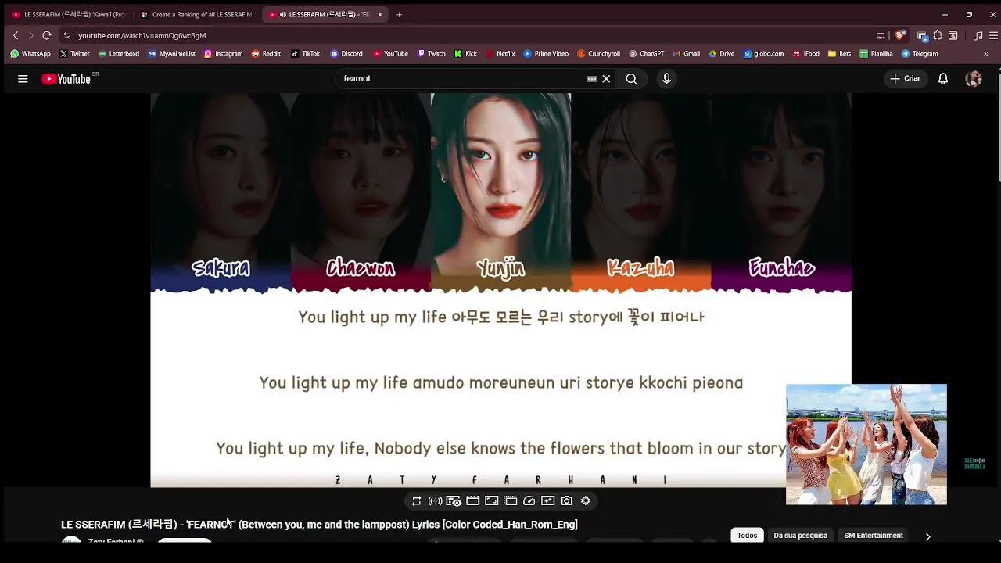Open the Twitter bookmark
The width and height of the screenshot is (1001, 563).
pos(74,54)
